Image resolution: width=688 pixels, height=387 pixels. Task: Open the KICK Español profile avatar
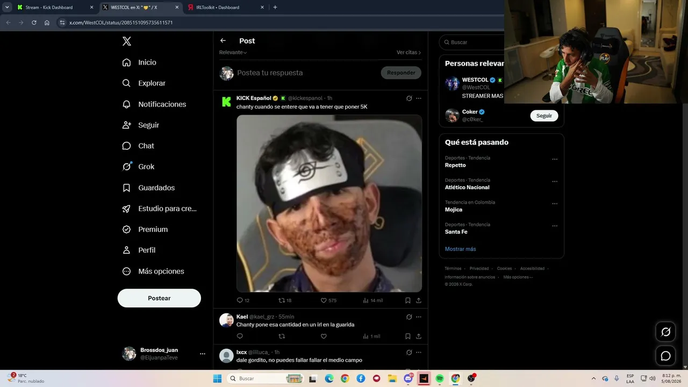pos(226,102)
